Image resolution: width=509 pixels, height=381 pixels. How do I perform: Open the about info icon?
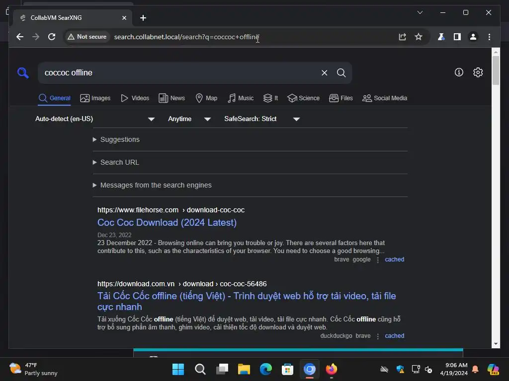tap(459, 72)
